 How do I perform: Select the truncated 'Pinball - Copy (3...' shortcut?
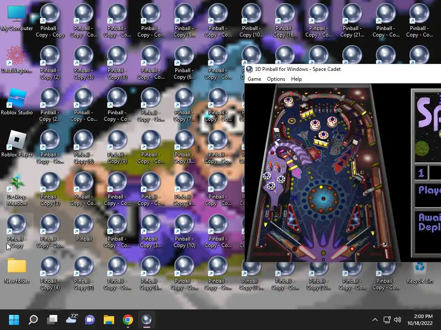(x=151, y=231)
